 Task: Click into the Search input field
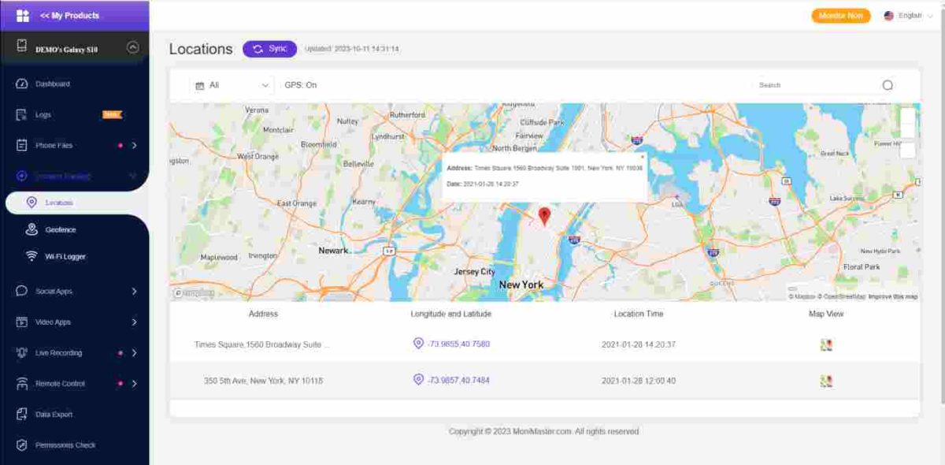815,85
